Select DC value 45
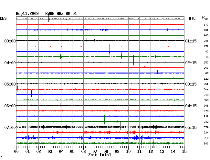 pos(207,57)
